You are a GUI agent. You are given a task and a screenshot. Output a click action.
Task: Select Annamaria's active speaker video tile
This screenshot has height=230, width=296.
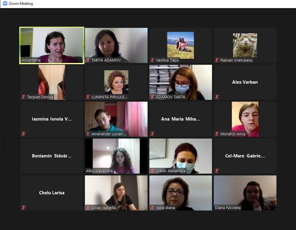click(52, 45)
